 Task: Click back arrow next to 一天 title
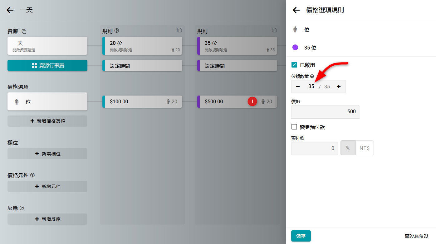point(10,10)
